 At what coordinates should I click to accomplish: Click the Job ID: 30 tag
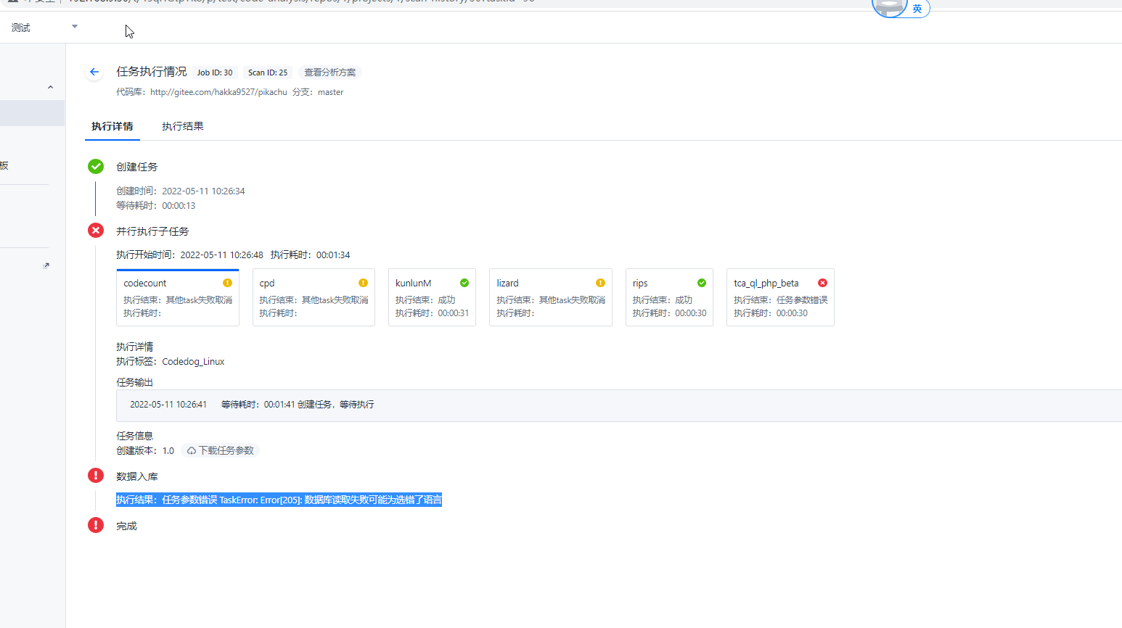(x=215, y=73)
